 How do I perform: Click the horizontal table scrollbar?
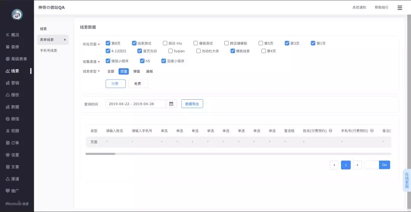(100, 154)
